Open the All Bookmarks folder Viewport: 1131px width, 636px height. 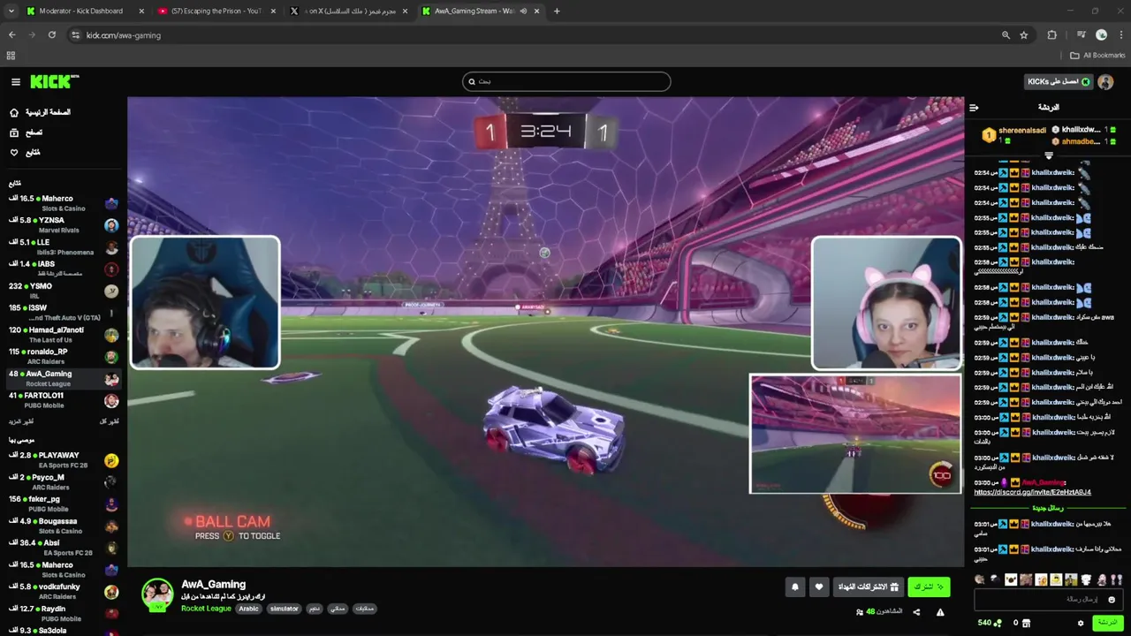point(1097,55)
